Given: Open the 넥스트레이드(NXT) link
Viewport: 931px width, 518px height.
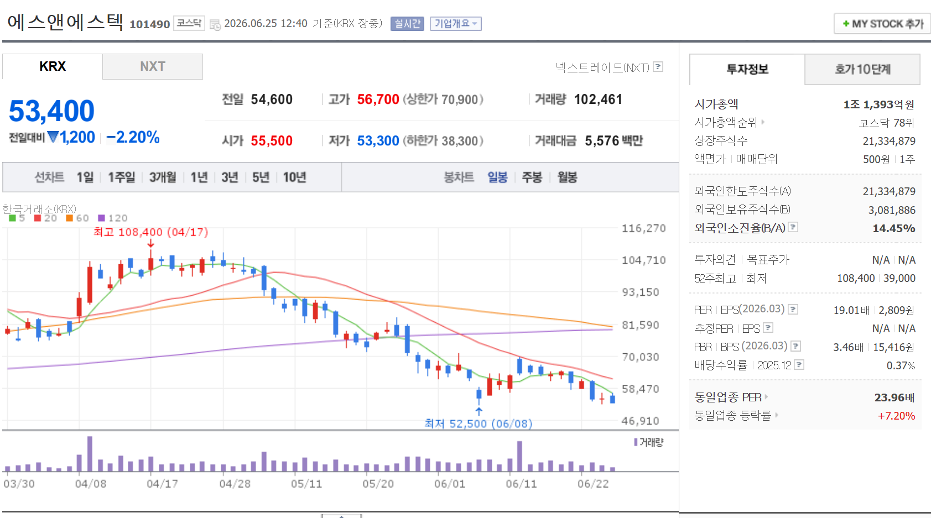Looking at the screenshot, I should (x=602, y=67).
